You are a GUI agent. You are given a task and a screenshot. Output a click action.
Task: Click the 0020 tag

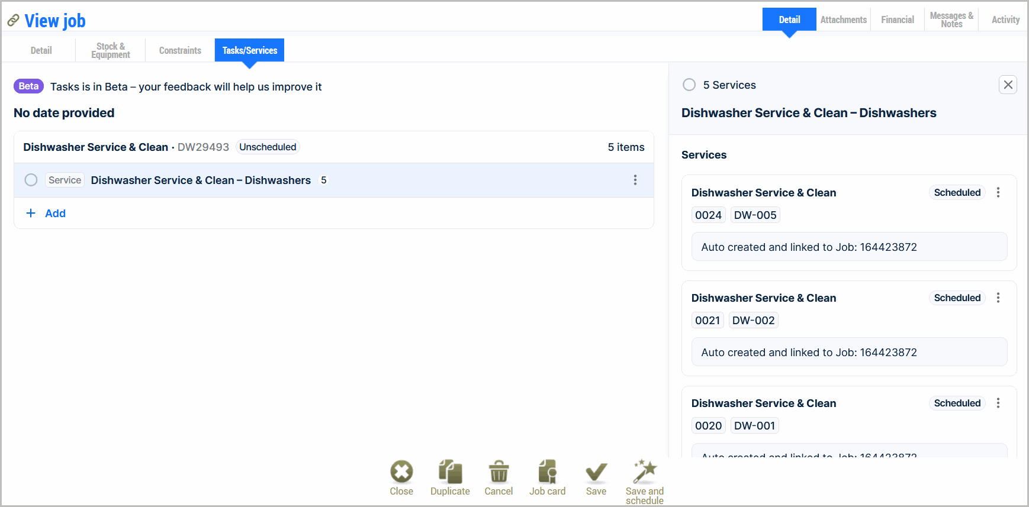[709, 425]
